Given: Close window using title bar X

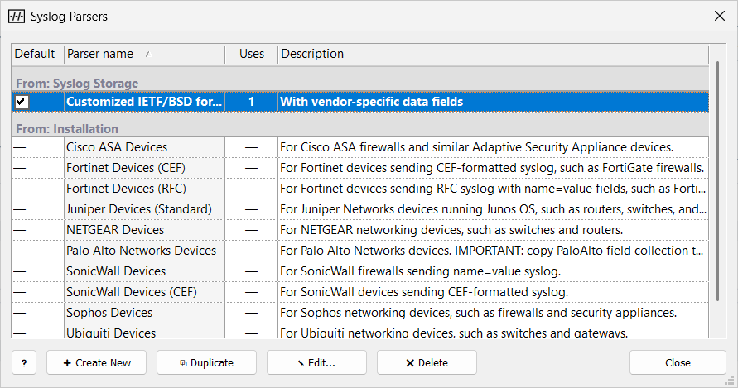Looking at the screenshot, I should coord(720,16).
